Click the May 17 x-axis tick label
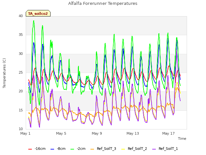Viewport: 206px width, 155px height. tap(168, 133)
